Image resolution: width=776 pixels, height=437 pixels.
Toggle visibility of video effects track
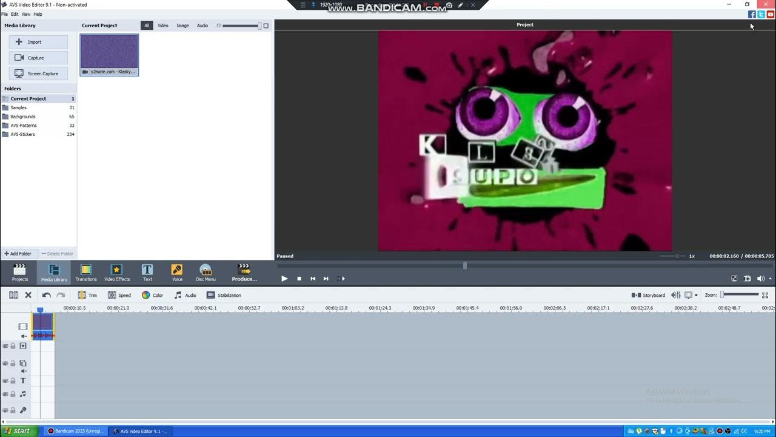tap(5, 346)
